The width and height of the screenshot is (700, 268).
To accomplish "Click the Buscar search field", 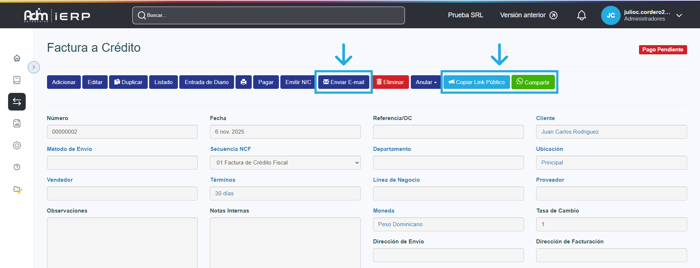I will [x=268, y=15].
